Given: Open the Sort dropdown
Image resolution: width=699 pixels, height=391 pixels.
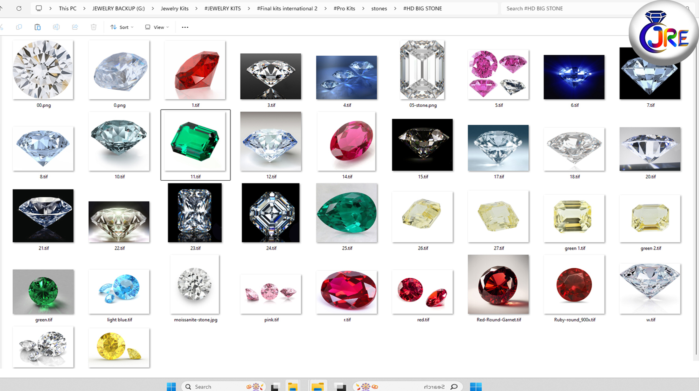Looking at the screenshot, I should [122, 27].
